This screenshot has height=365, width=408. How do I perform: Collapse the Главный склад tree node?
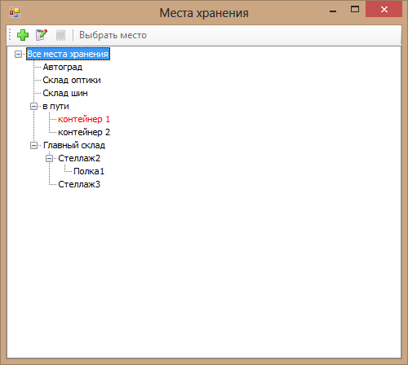(x=33, y=145)
